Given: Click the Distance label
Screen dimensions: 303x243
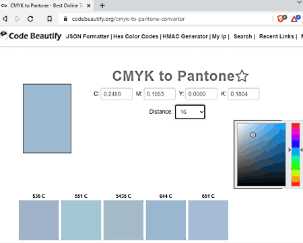Looking at the screenshot, I should [161, 112].
